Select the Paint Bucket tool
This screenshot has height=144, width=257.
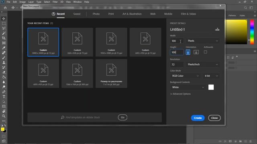click(4, 77)
